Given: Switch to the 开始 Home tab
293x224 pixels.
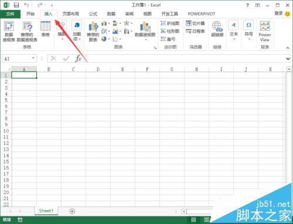Looking at the screenshot, I should point(30,14).
